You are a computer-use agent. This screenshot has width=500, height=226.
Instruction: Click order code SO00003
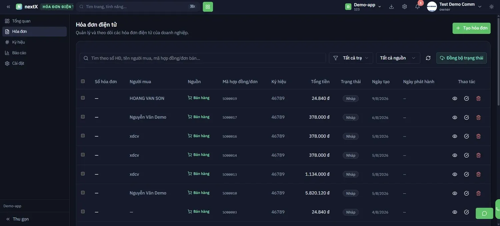[230, 212]
